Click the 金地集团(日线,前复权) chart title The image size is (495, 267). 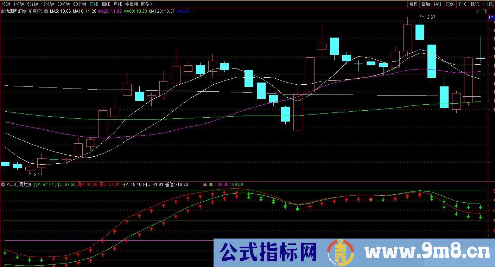pos(21,11)
